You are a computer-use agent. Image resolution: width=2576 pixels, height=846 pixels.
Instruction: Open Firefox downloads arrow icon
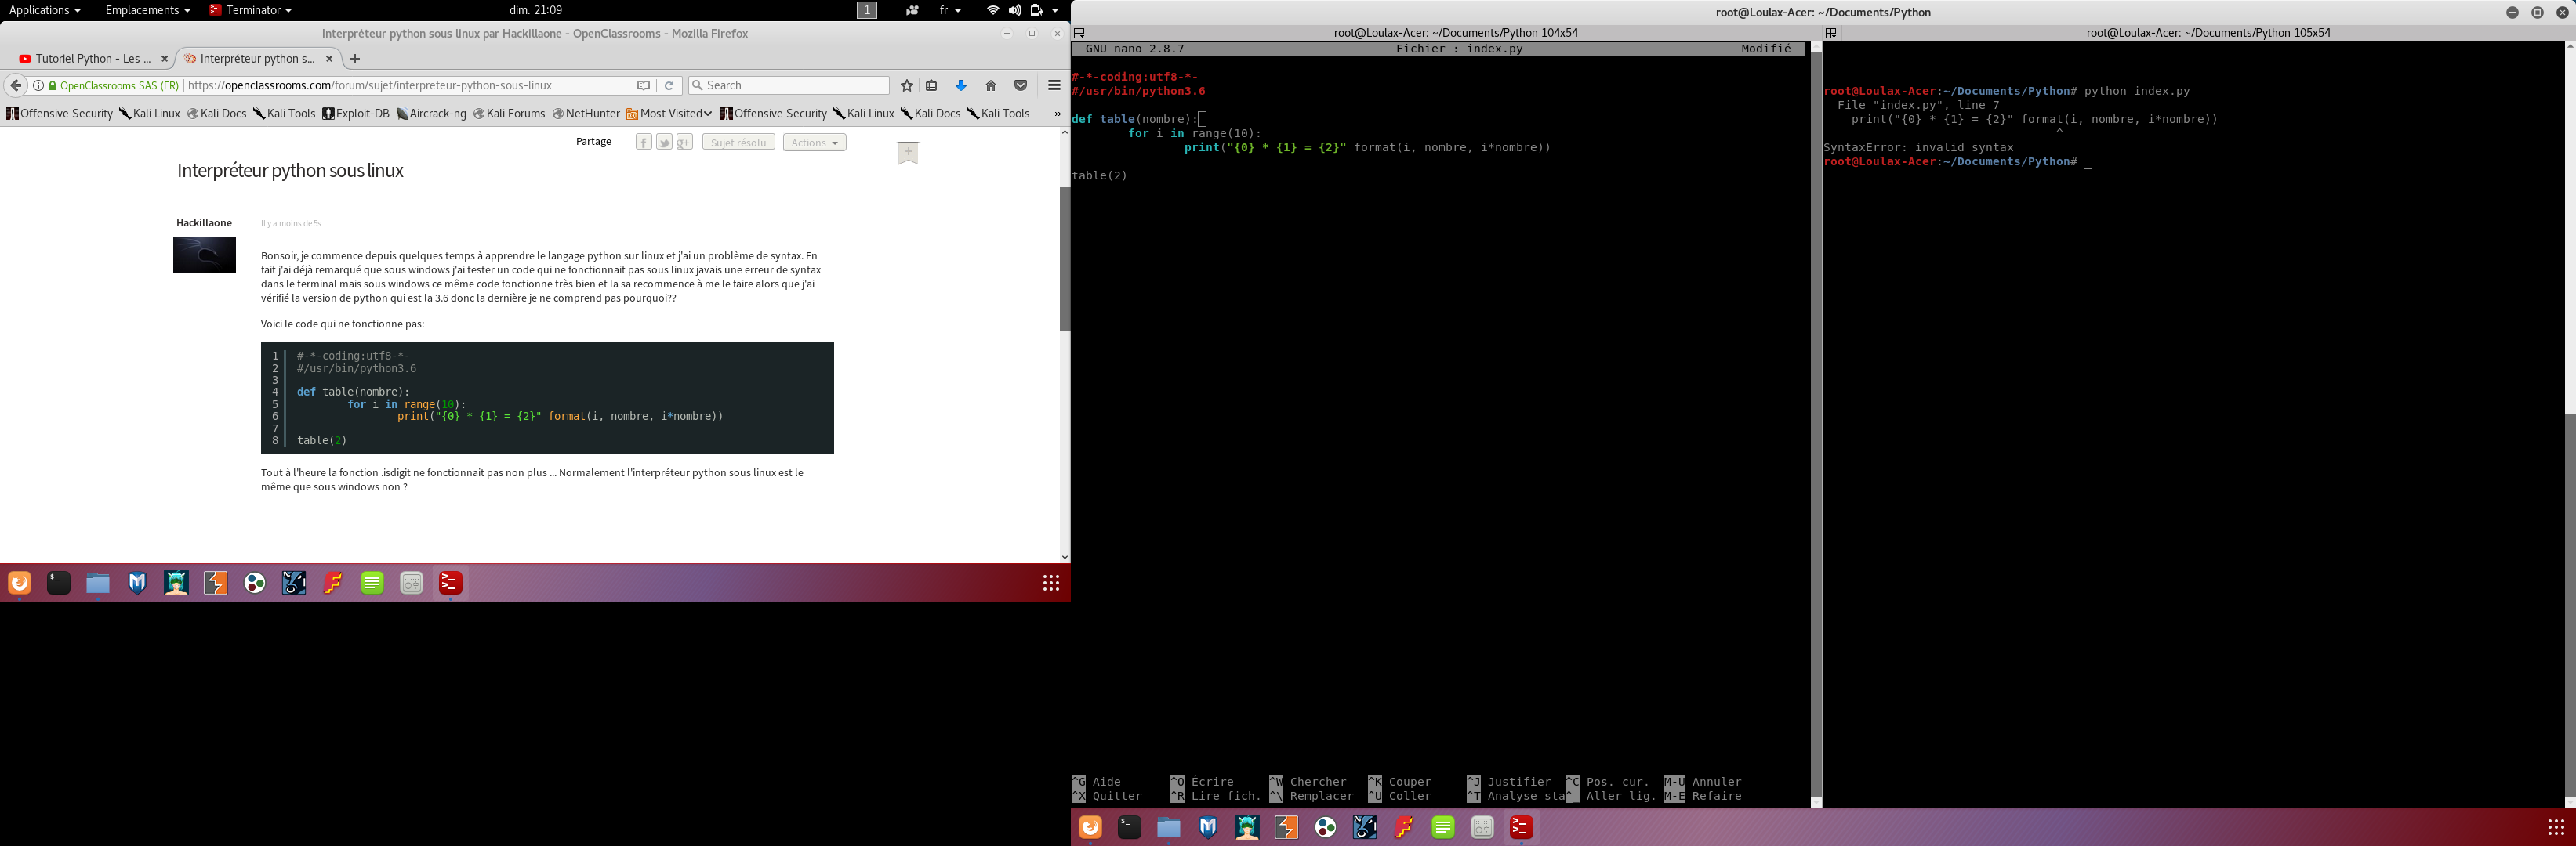pyautogui.click(x=961, y=86)
